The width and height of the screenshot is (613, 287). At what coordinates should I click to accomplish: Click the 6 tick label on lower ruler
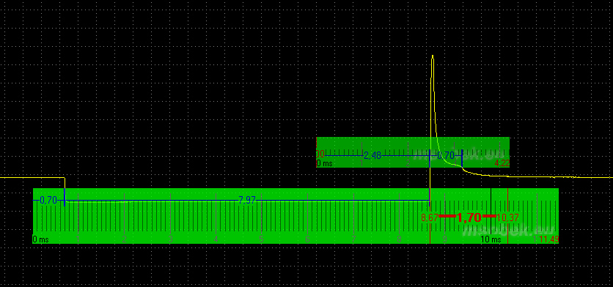307,239
